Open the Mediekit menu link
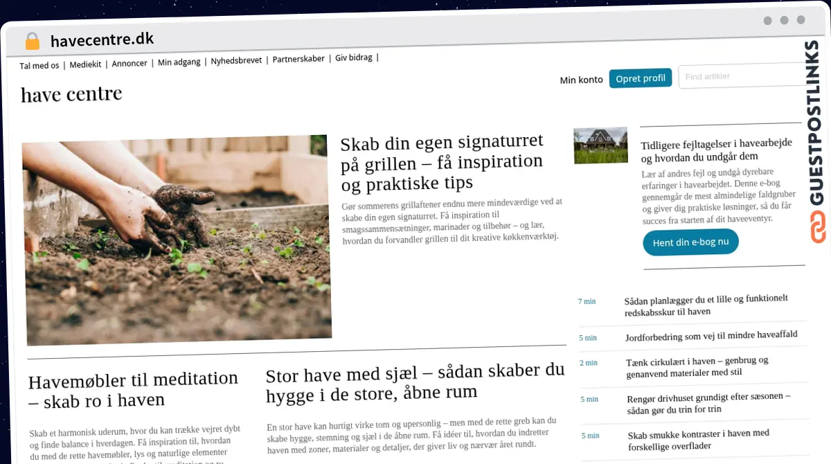Viewport: 831px width, 464px height. click(x=86, y=64)
